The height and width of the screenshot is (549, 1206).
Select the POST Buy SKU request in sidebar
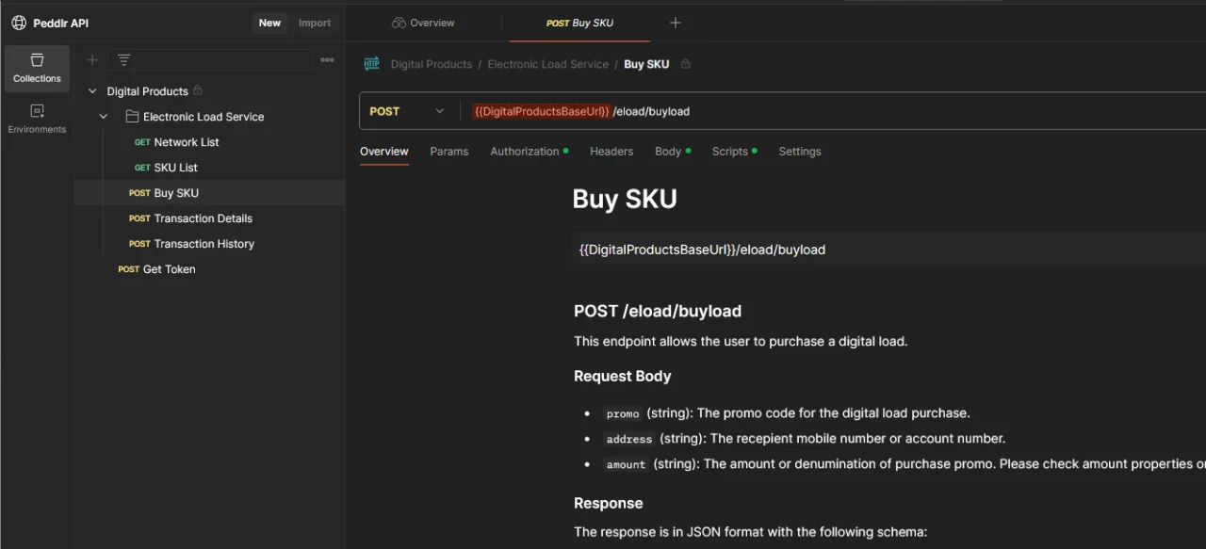pos(209,193)
